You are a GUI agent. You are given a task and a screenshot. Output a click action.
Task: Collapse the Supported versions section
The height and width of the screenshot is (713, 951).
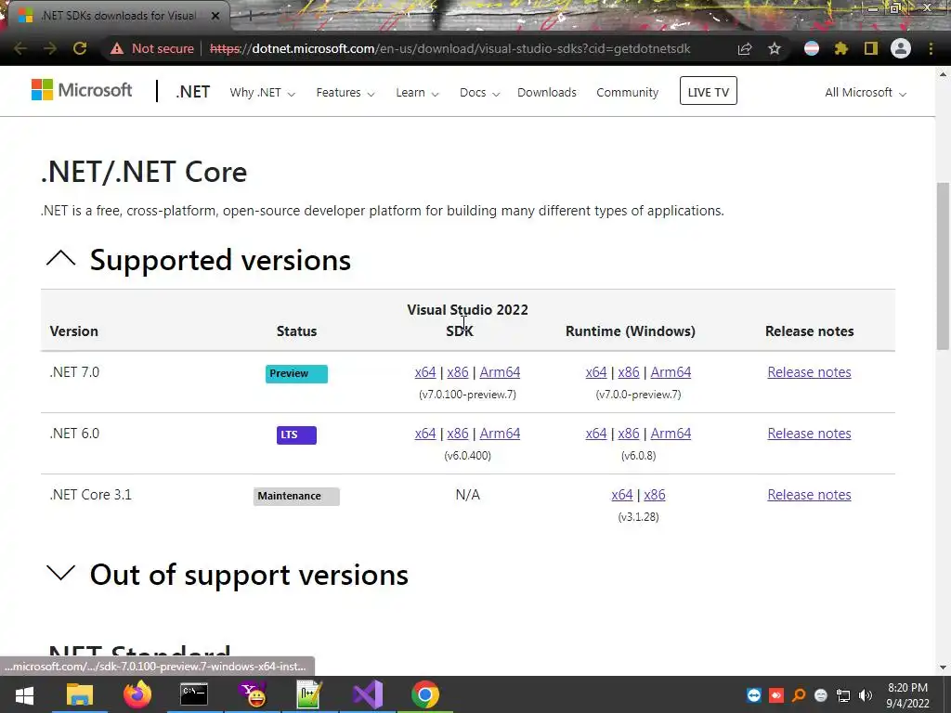(x=60, y=258)
